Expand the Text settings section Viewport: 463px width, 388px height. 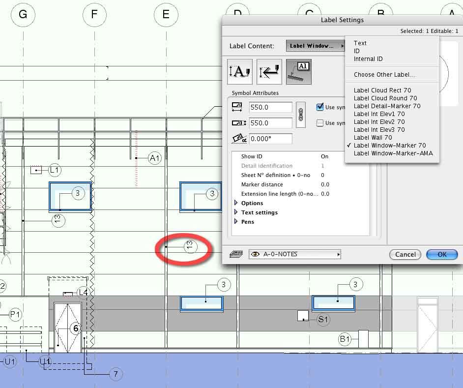(236, 212)
